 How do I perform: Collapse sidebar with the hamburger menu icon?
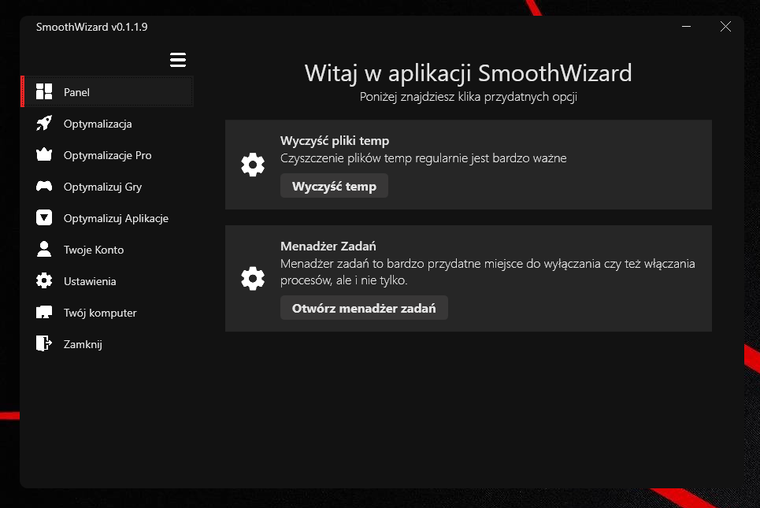coord(178,60)
